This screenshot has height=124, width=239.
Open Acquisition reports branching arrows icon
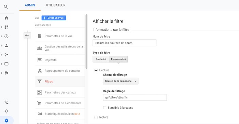click(x=6, y=55)
